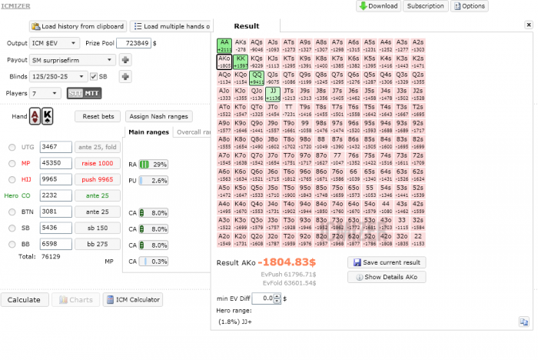Select the AKo hand cell
This screenshot has width=538, height=360.
[x=224, y=62]
